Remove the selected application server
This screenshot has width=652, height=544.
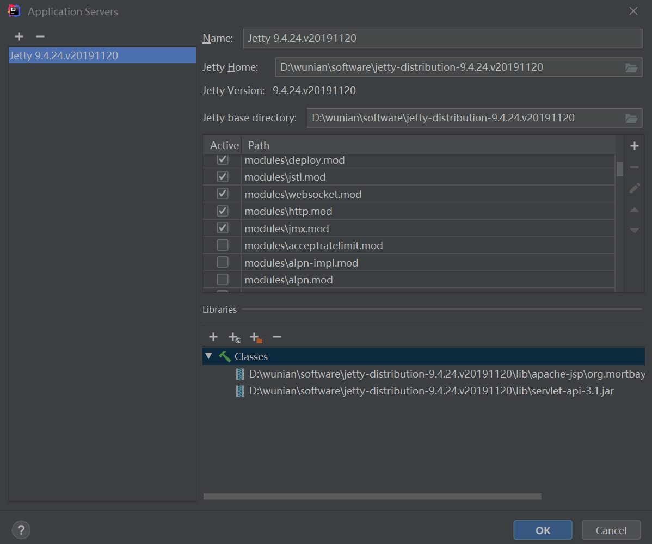[40, 36]
